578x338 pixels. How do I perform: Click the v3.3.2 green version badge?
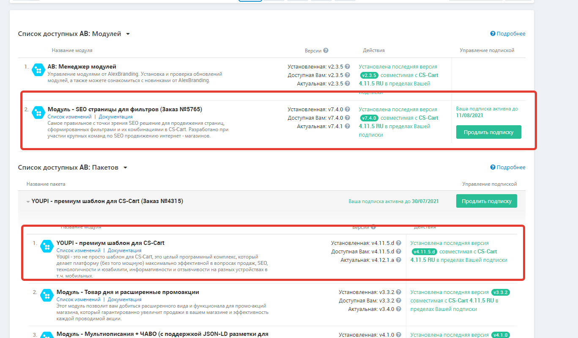501,292
